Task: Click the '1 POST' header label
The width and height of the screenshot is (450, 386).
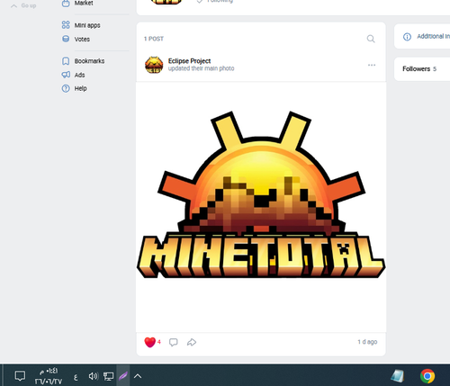Action: click(x=154, y=39)
